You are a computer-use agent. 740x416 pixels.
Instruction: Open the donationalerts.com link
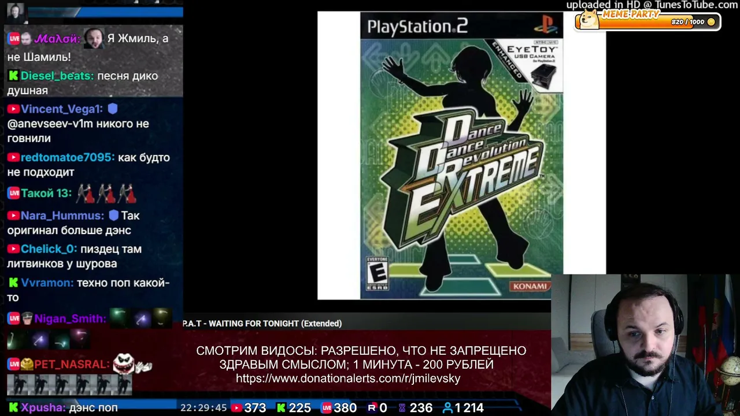[348, 378]
